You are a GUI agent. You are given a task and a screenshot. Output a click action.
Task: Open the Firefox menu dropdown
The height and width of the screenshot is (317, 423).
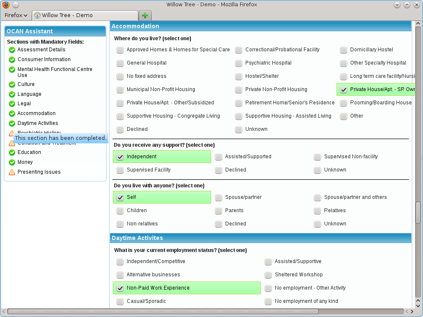[16, 15]
